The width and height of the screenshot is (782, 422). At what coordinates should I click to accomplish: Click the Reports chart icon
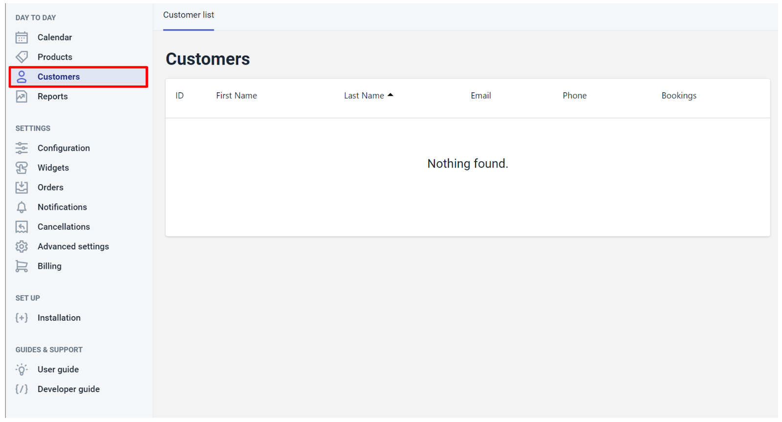[x=22, y=97]
